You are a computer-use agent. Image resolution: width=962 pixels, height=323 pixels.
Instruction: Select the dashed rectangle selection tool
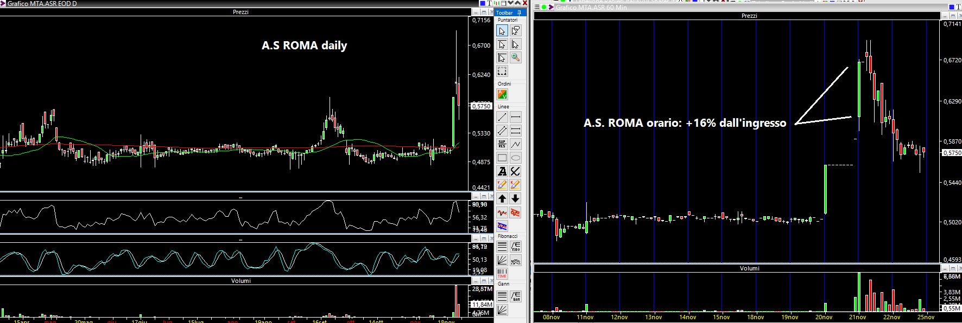[x=502, y=71]
